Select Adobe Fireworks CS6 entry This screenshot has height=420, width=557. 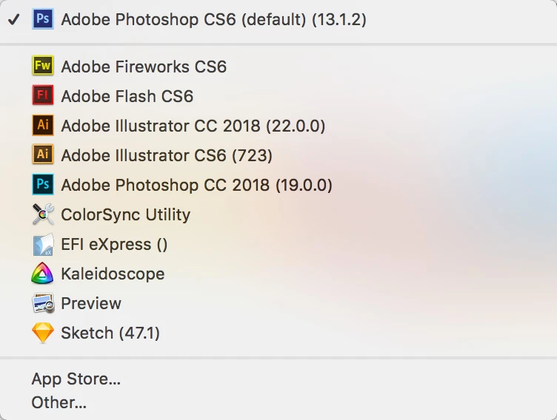[144, 67]
